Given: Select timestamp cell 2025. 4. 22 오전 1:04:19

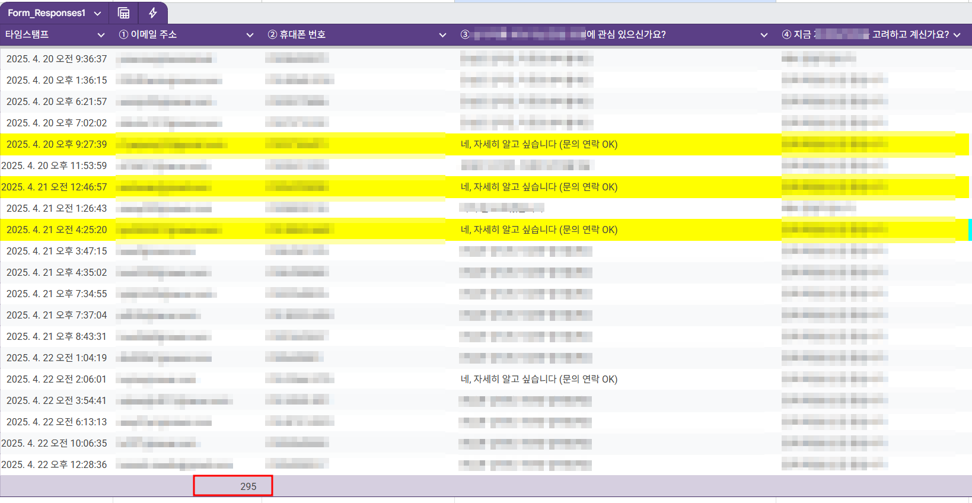Looking at the screenshot, I should click(57, 358).
